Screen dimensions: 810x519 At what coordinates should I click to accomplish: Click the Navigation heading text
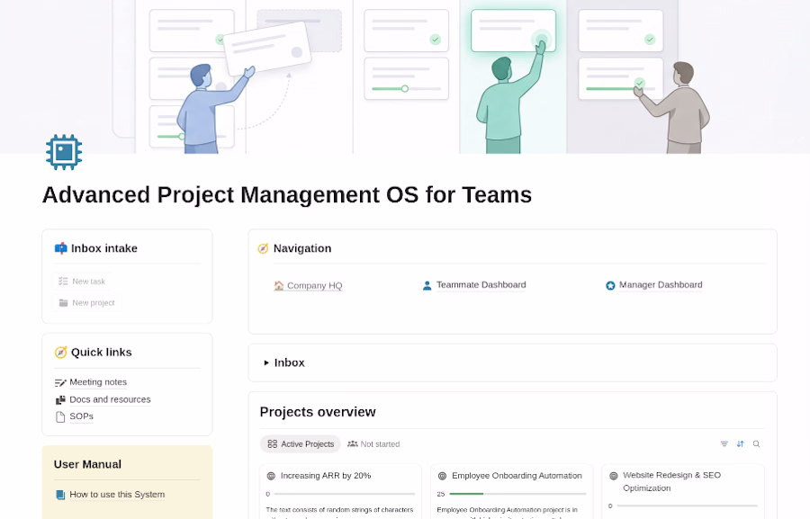pos(302,248)
